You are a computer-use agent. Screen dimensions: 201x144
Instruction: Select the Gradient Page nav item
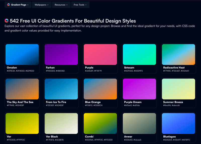[18, 4]
